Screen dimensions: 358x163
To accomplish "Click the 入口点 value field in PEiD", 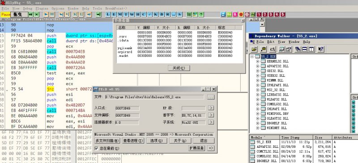I will [127, 108].
